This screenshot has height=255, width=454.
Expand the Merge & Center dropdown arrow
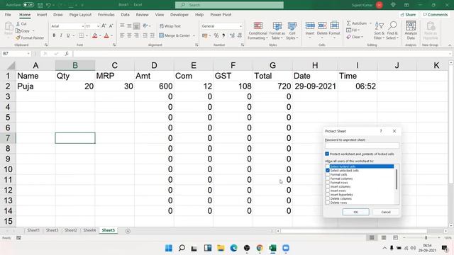pos(194,35)
